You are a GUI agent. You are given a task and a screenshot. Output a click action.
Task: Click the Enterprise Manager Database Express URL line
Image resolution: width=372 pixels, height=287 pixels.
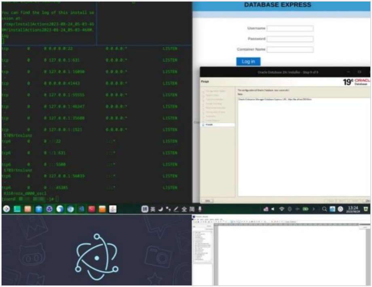(275, 99)
